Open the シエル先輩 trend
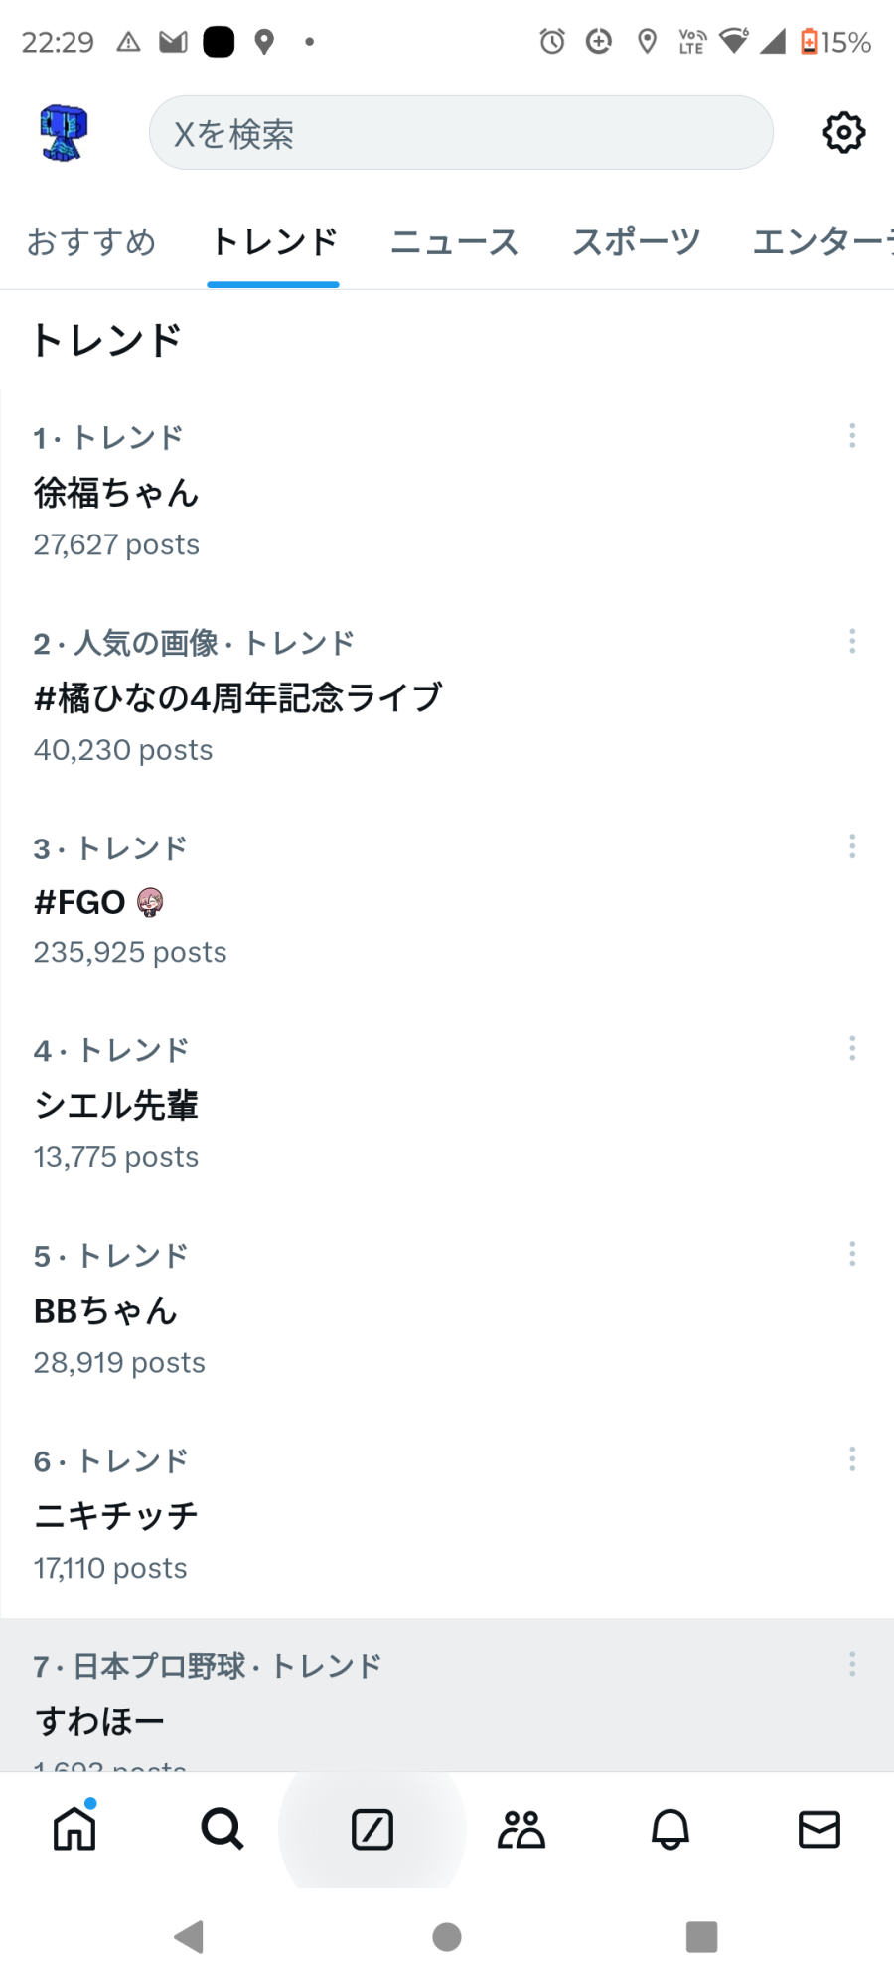894x1987 pixels. click(116, 1105)
